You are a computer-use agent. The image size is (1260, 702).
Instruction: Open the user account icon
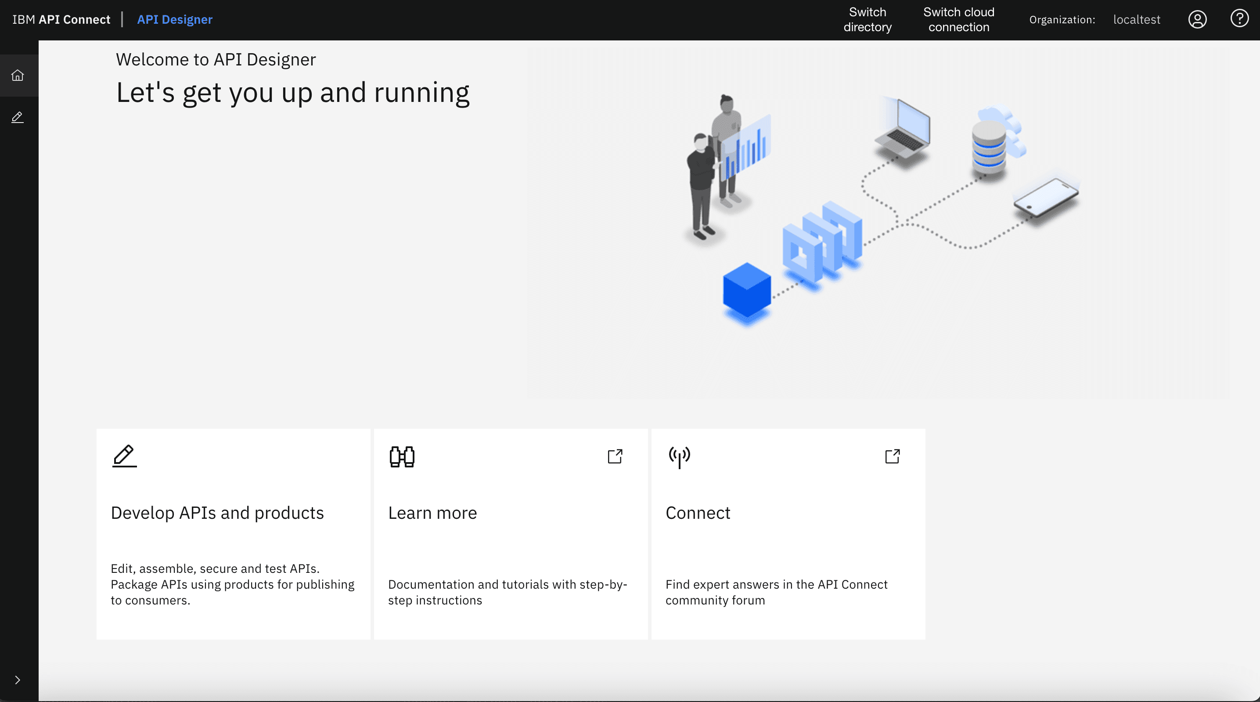click(x=1197, y=20)
